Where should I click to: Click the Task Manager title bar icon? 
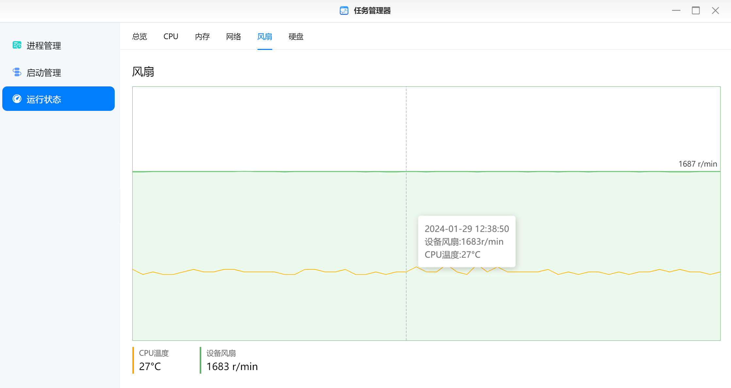pos(344,11)
